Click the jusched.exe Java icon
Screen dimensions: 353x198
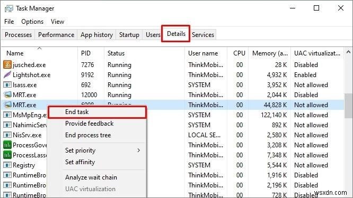click(7, 64)
